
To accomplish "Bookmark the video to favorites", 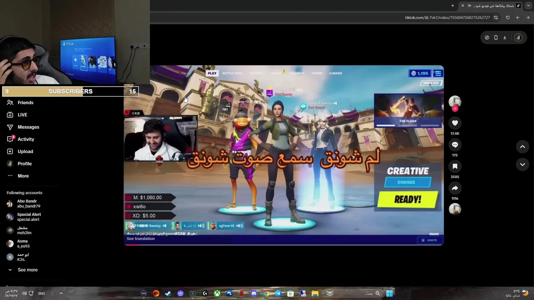I will tap(455, 166).
